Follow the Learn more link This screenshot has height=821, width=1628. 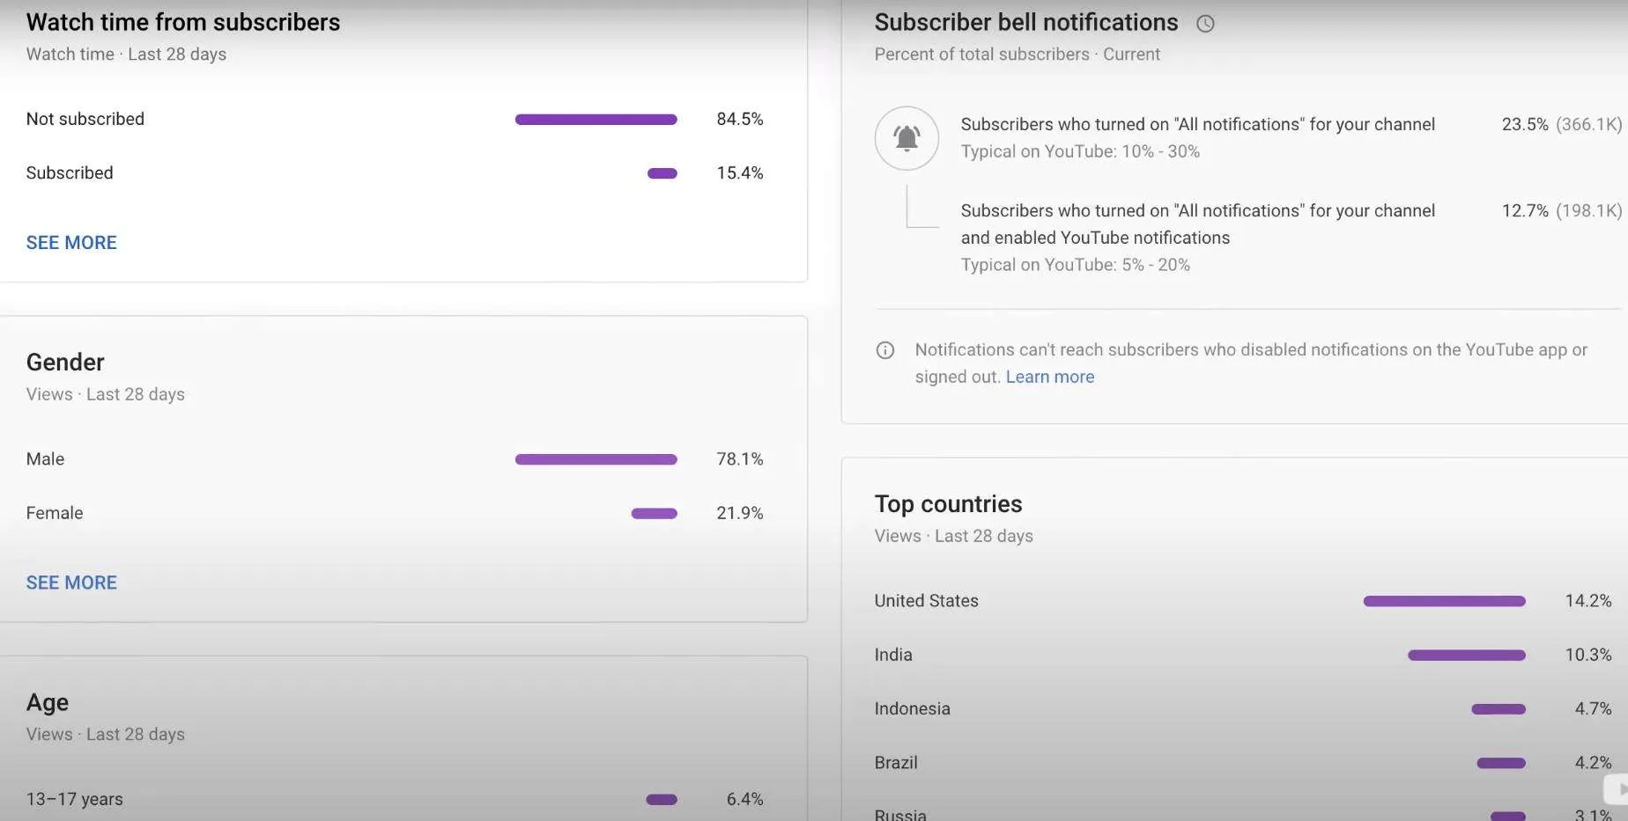coord(1050,377)
